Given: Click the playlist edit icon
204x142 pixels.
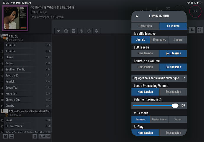Looking at the screenshot, I should point(5,136).
